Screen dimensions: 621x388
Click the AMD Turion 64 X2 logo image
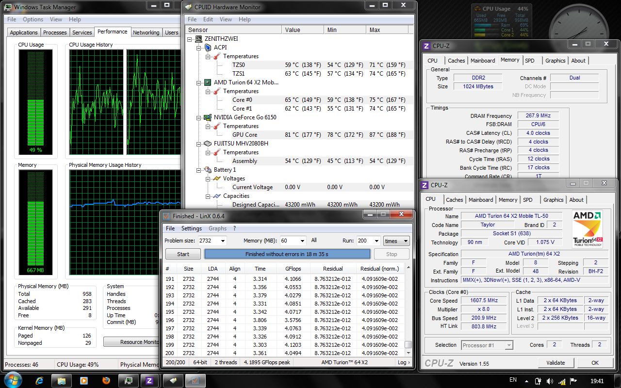coord(588,228)
